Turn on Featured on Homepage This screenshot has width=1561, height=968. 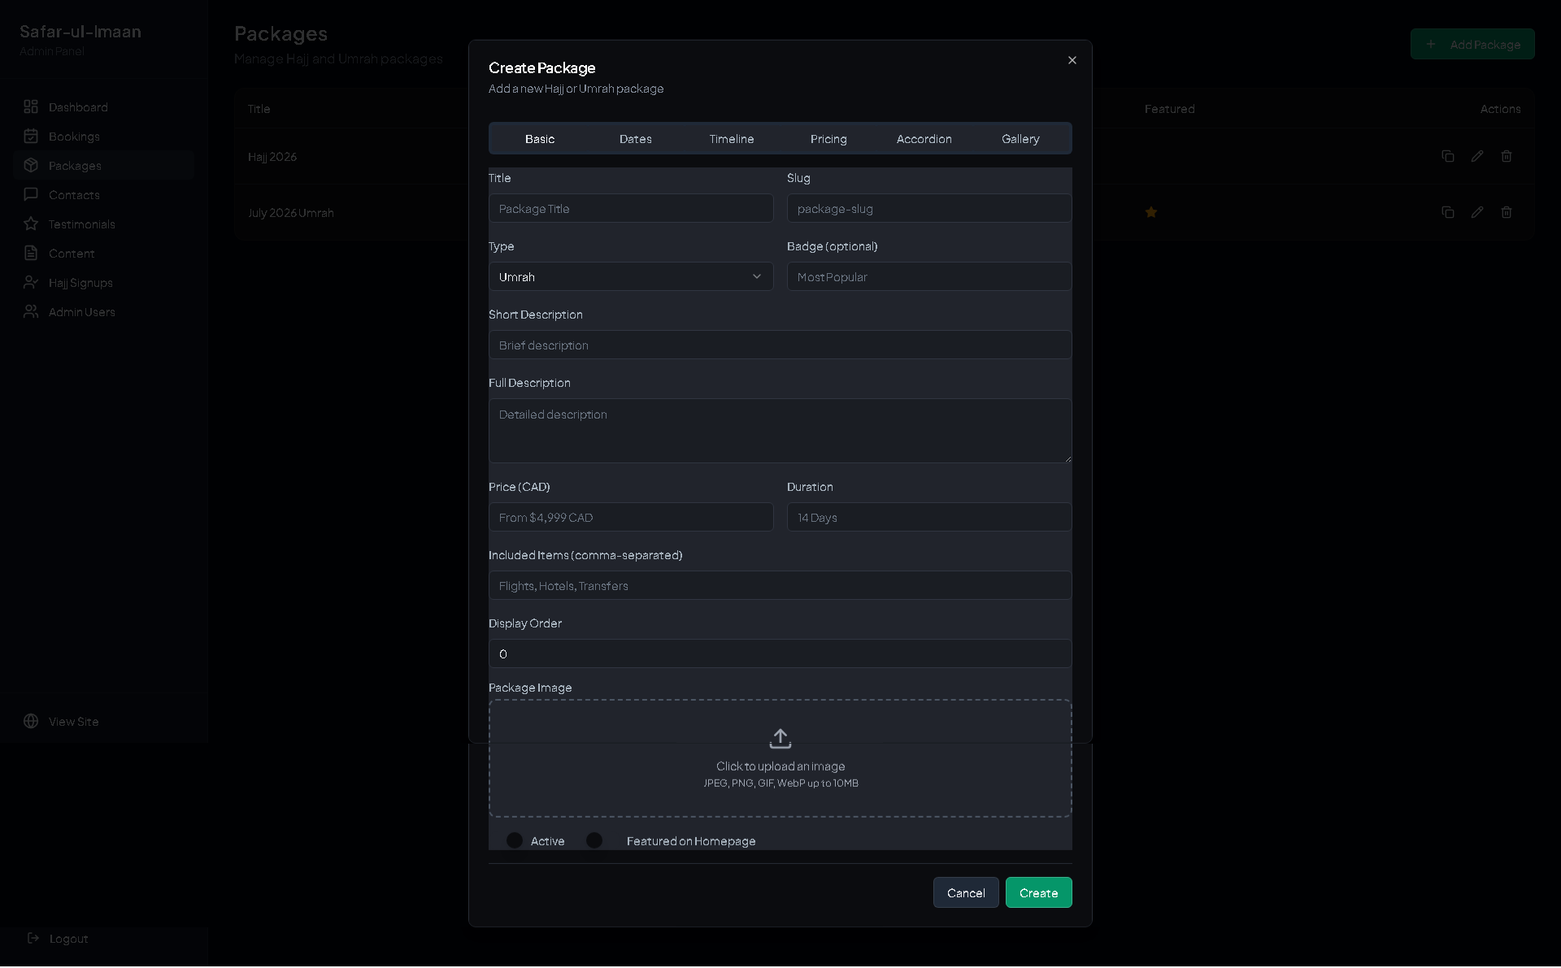click(x=594, y=840)
